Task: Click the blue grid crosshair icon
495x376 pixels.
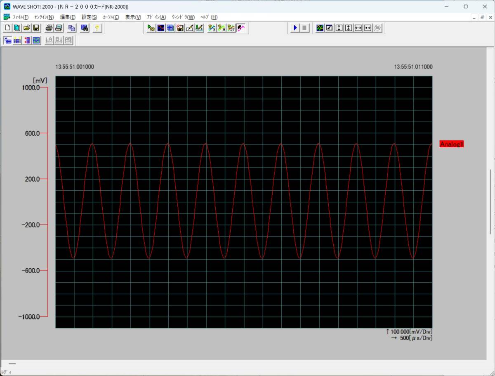Action: [x=170, y=28]
